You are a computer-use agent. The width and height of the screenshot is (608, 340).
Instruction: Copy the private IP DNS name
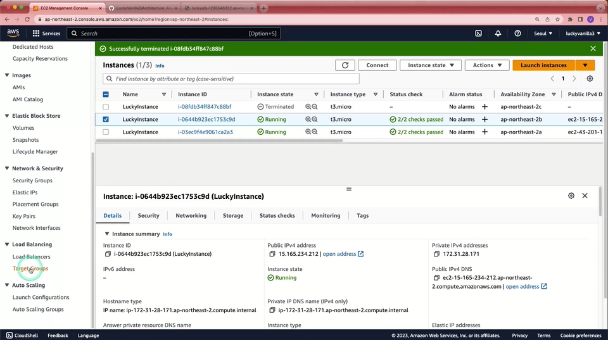[x=272, y=310]
